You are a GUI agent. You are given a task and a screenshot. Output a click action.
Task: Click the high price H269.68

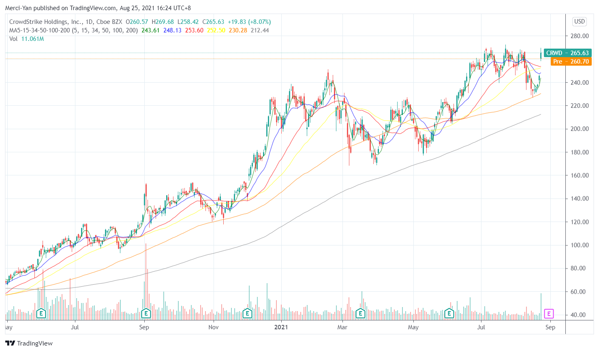click(163, 22)
